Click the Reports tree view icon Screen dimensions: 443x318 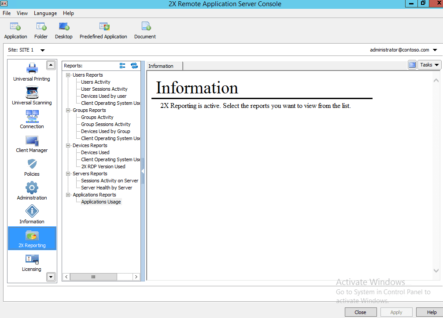click(122, 66)
